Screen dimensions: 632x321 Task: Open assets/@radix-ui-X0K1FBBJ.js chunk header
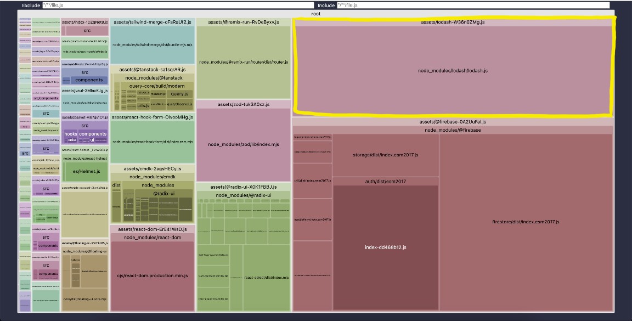click(x=244, y=187)
